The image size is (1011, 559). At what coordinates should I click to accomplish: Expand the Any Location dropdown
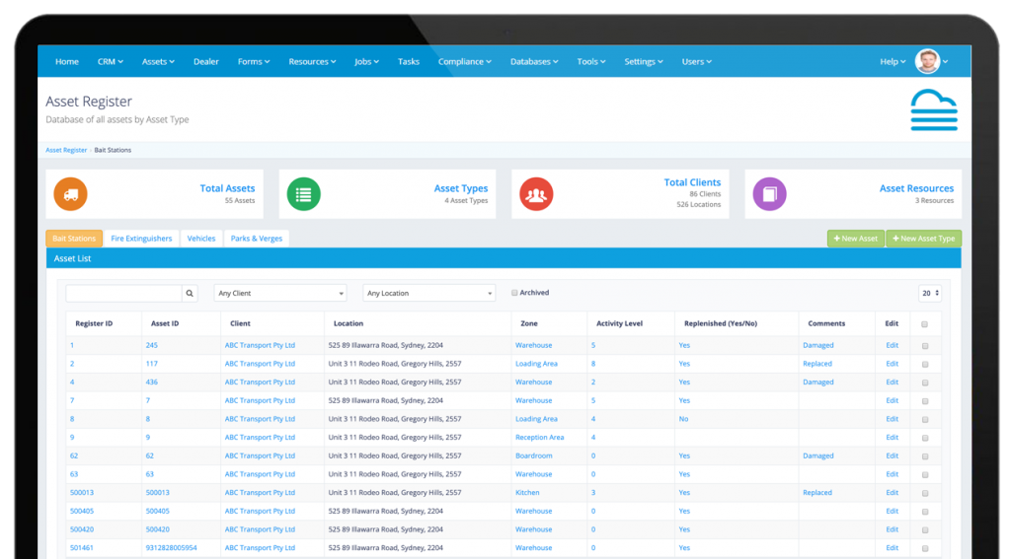429,293
